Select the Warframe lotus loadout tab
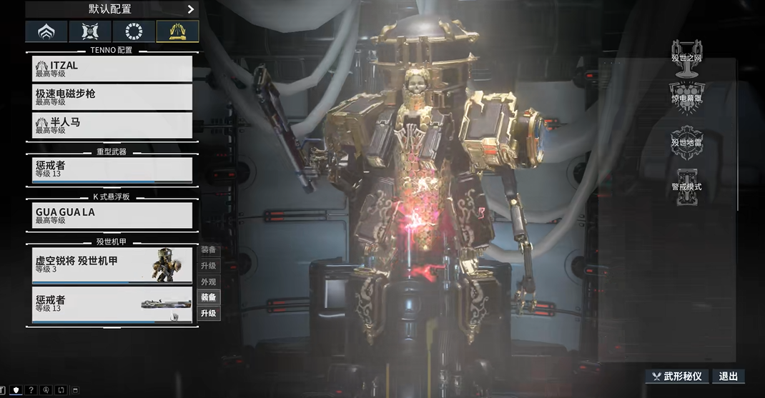Screen dimensions: 765x398 46,31
